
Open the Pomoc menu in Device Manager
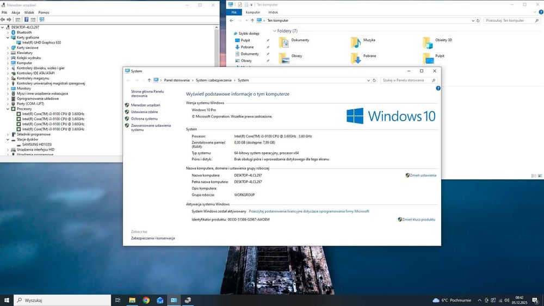coord(44,13)
